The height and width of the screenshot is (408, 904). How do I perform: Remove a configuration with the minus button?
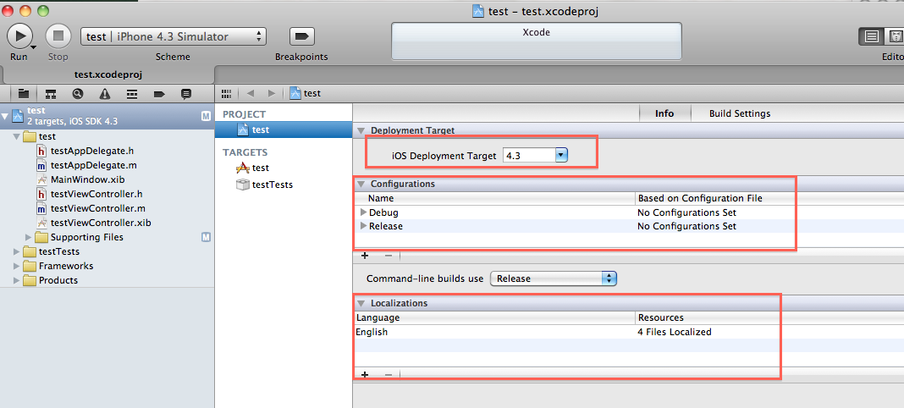coord(388,256)
